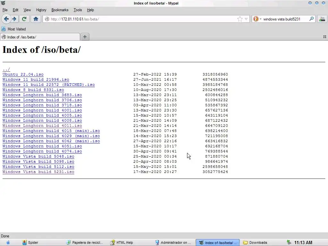Click the date 27-Jun-2021 16:17
This screenshot has height=246, width=328.
coord(155,79)
